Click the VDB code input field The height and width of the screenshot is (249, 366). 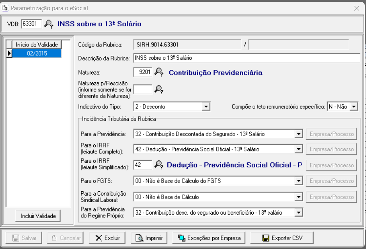pyautogui.click(x=32, y=24)
